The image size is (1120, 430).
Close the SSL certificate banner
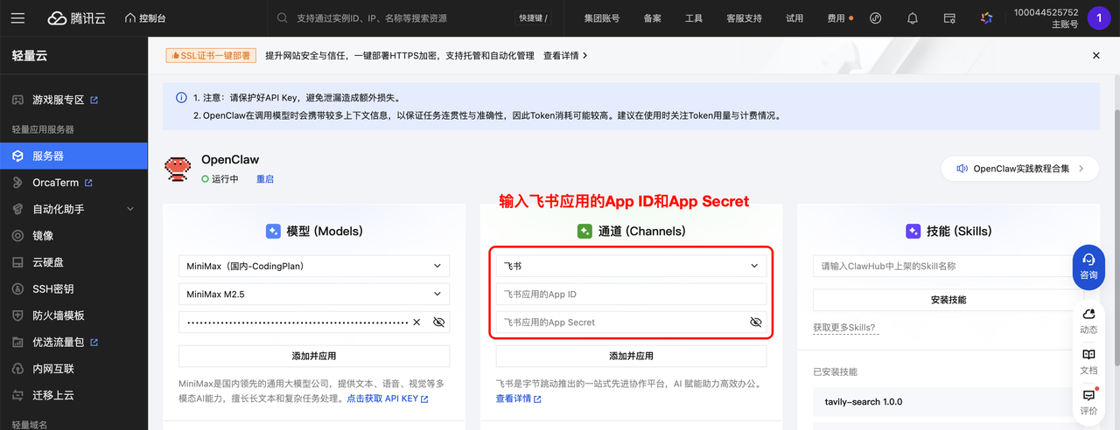tap(1095, 55)
